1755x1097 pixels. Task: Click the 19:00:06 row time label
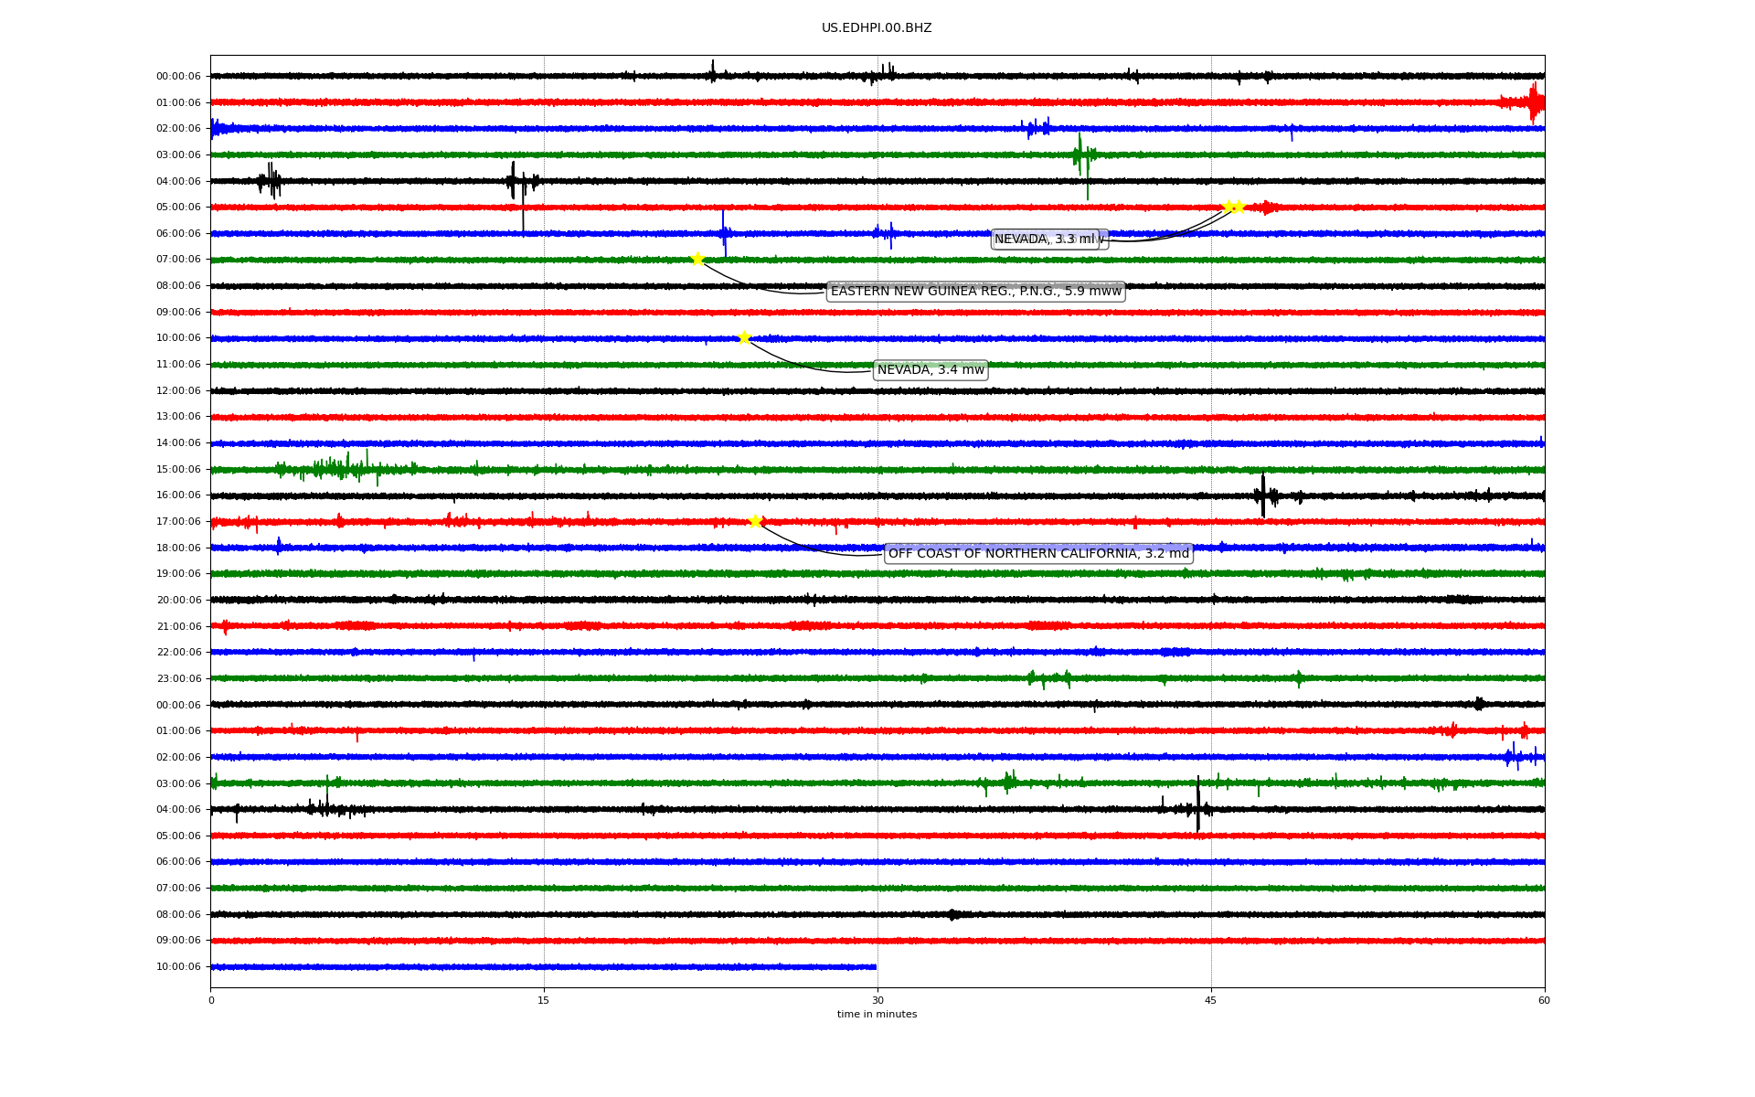(x=178, y=574)
